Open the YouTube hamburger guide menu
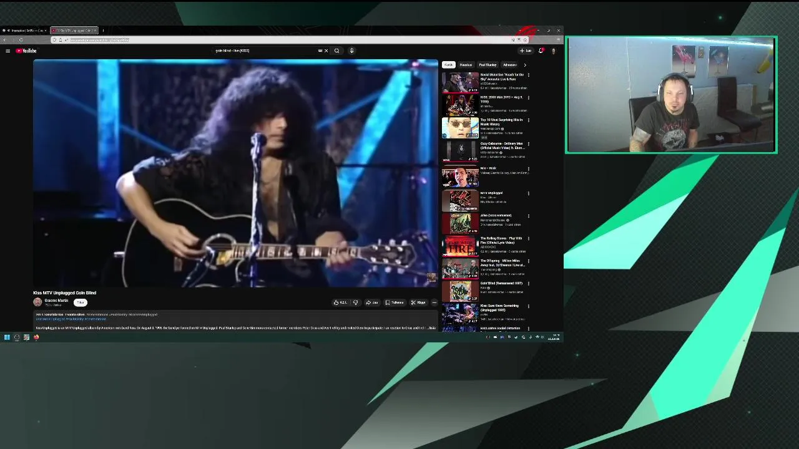Viewport: 799px width, 449px height. click(7, 51)
